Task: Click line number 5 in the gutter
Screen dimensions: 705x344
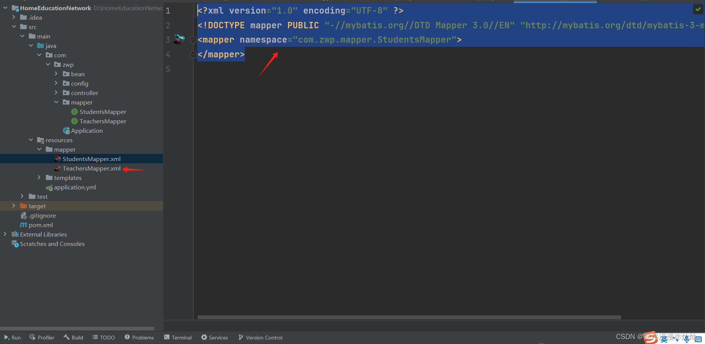Action: coord(168,69)
